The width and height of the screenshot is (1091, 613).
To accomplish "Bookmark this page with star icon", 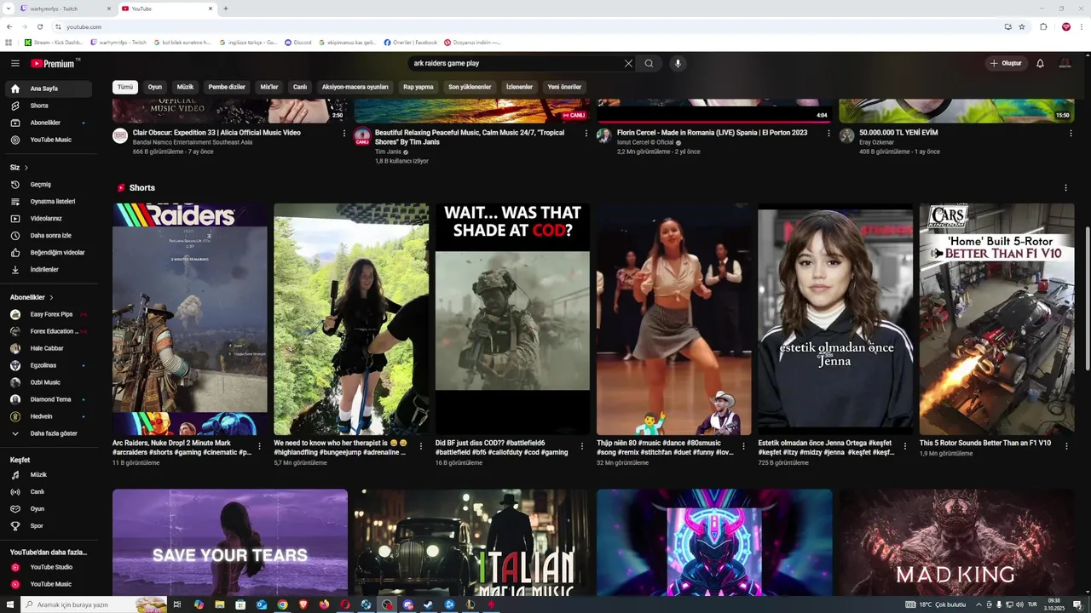I will coord(1021,26).
